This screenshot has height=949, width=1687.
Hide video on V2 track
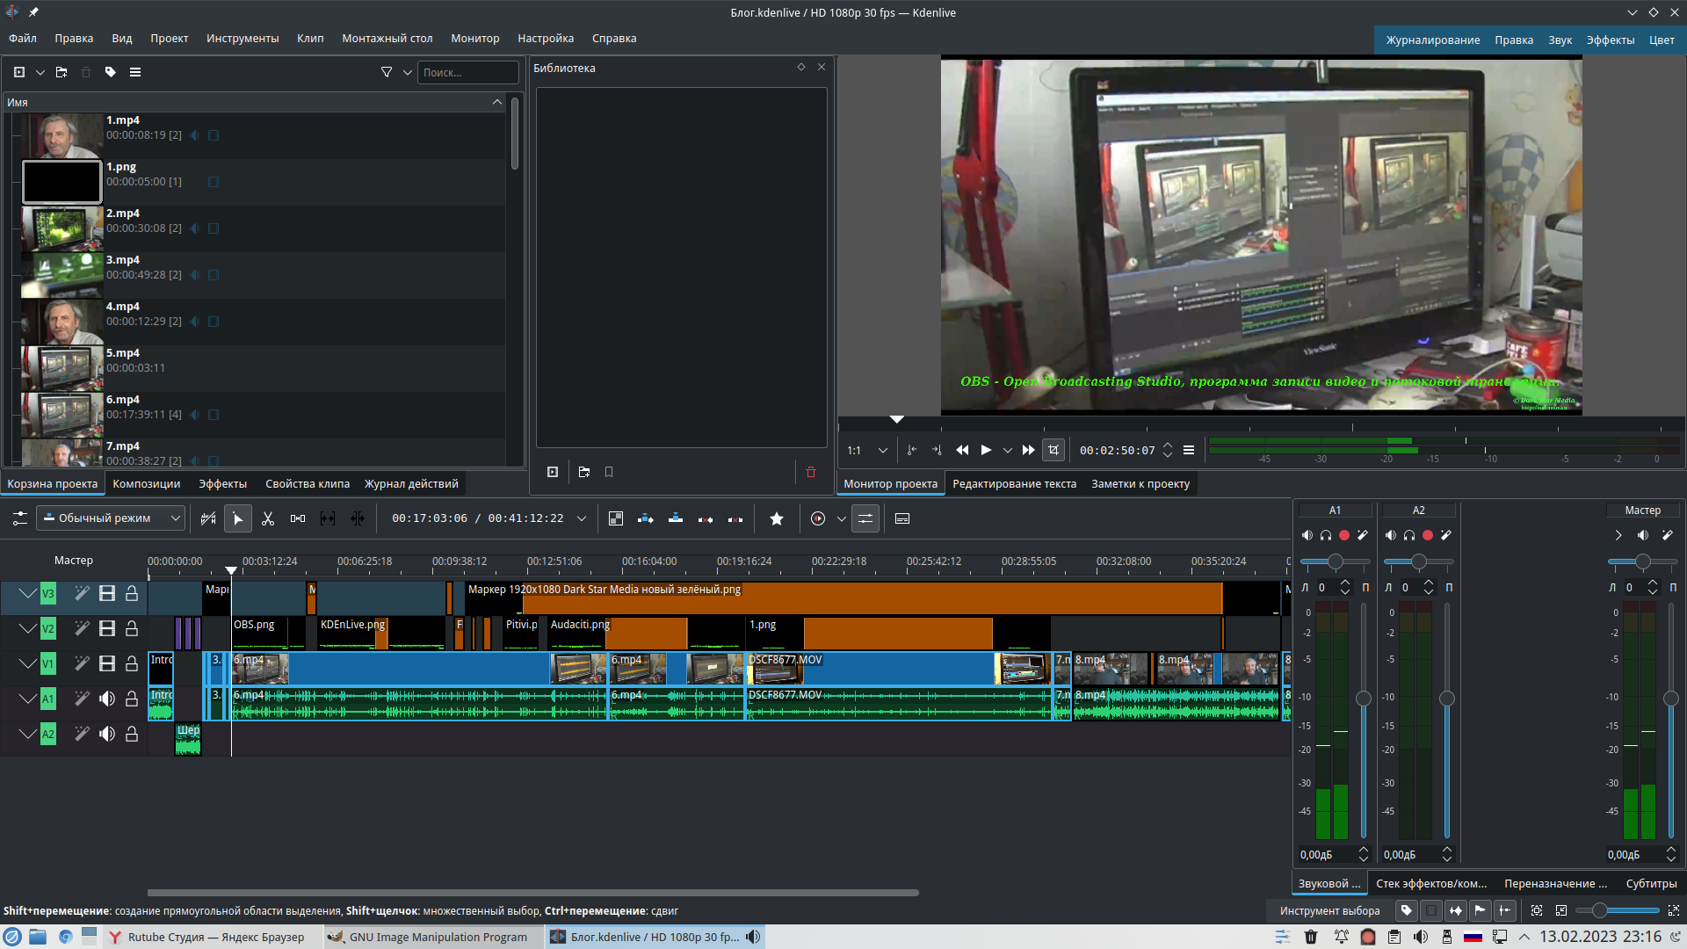tap(107, 628)
